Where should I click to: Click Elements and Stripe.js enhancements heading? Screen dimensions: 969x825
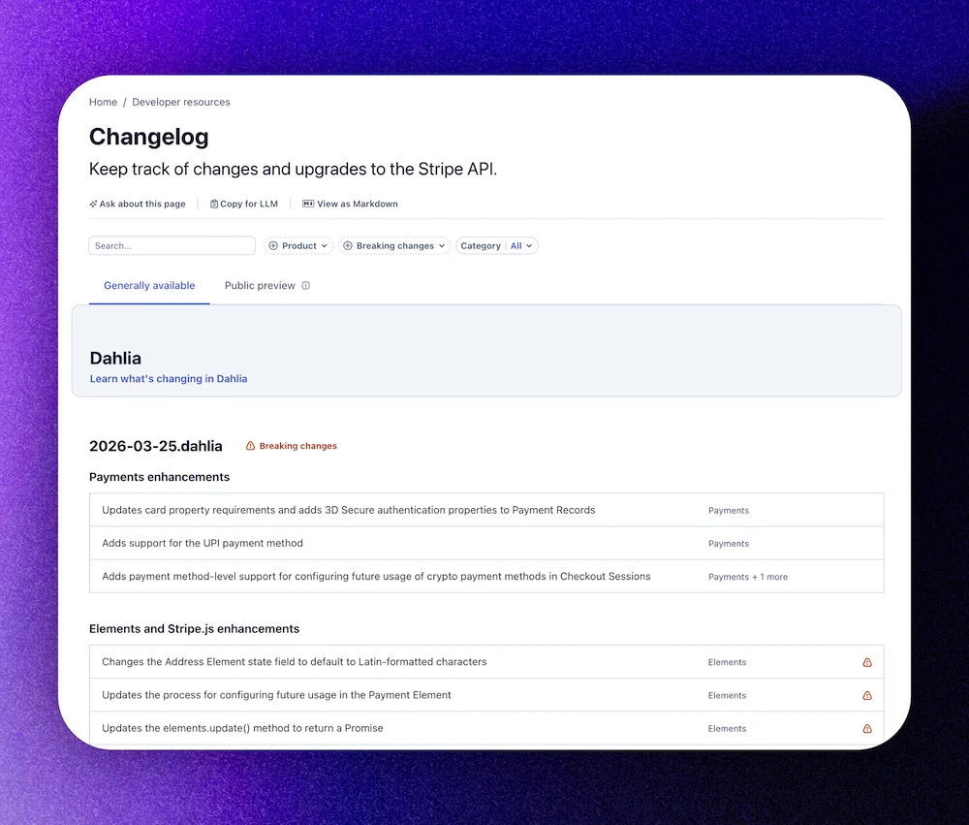[x=194, y=628]
